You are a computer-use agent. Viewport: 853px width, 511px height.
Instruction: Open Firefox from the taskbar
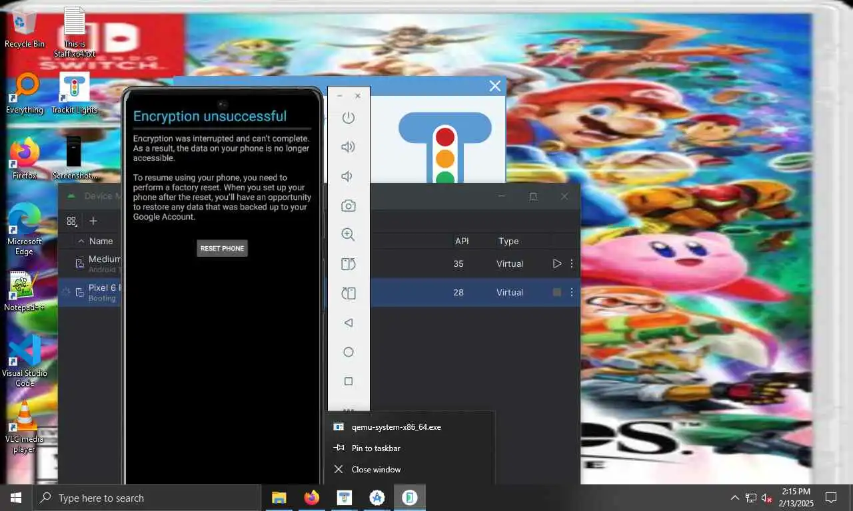[311, 498]
